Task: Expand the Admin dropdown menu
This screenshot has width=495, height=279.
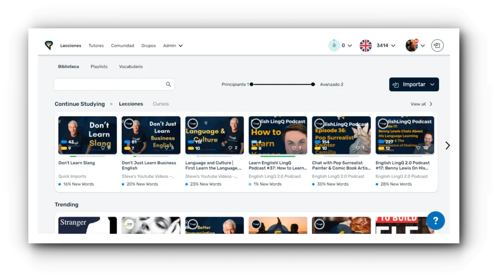Action: tap(173, 46)
